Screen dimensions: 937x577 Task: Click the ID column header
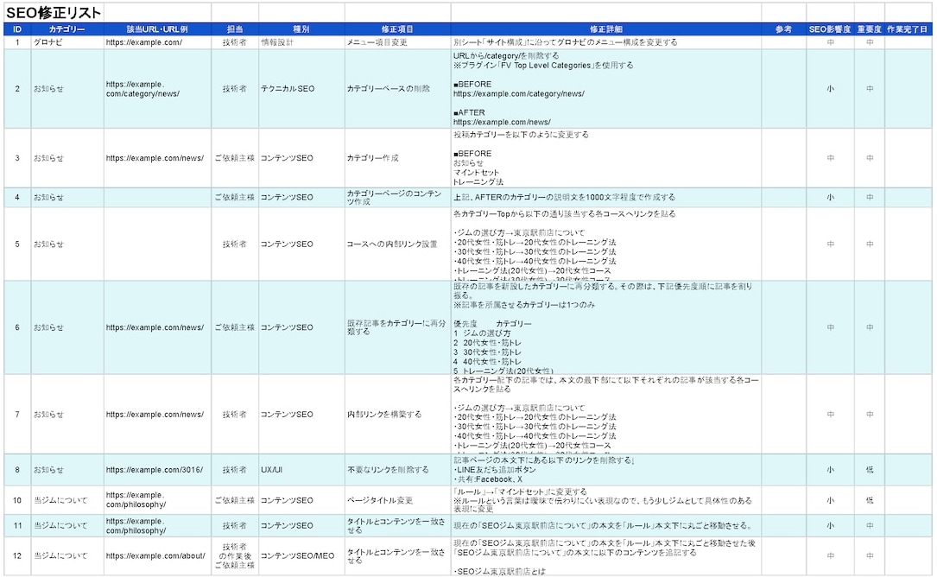17,29
